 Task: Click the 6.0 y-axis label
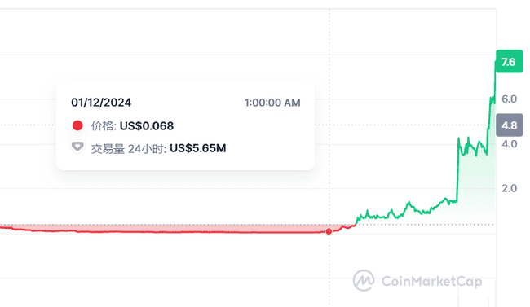(x=509, y=99)
